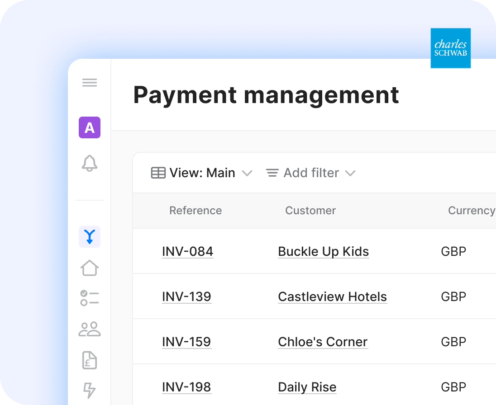The image size is (496, 405).
Task: Click the purple "A" workspace avatar
Action: 89,128
